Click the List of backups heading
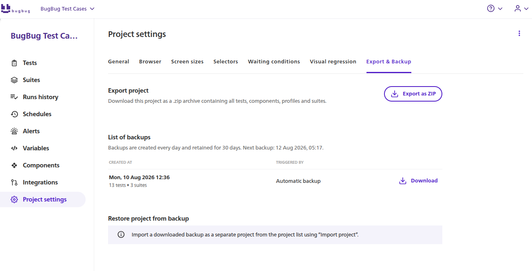532x271 pixels. pyautogui.click(x=129, y=137)
